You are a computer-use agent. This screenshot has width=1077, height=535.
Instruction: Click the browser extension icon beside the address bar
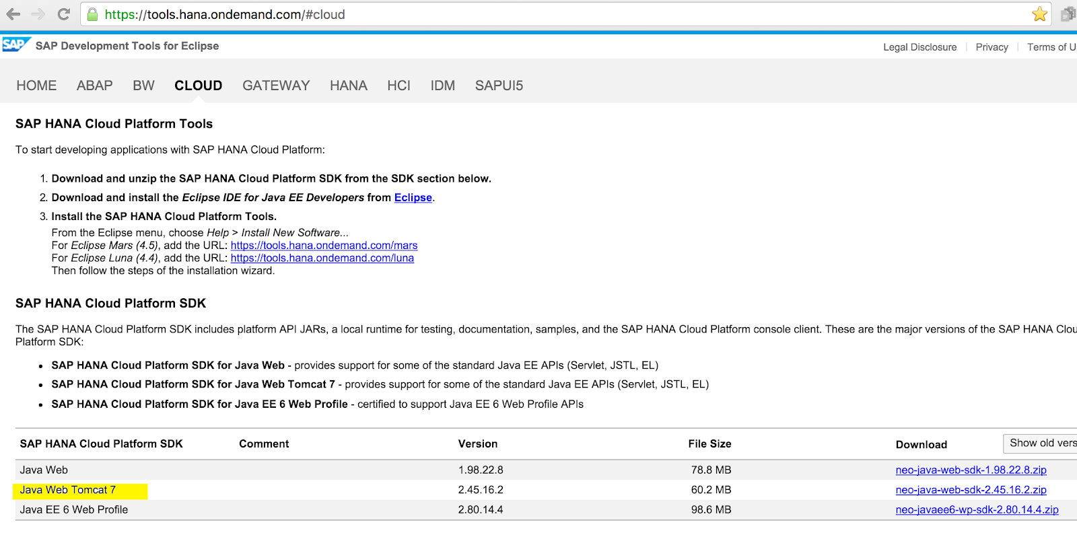pyautogui.click(x=1068, y=14)
